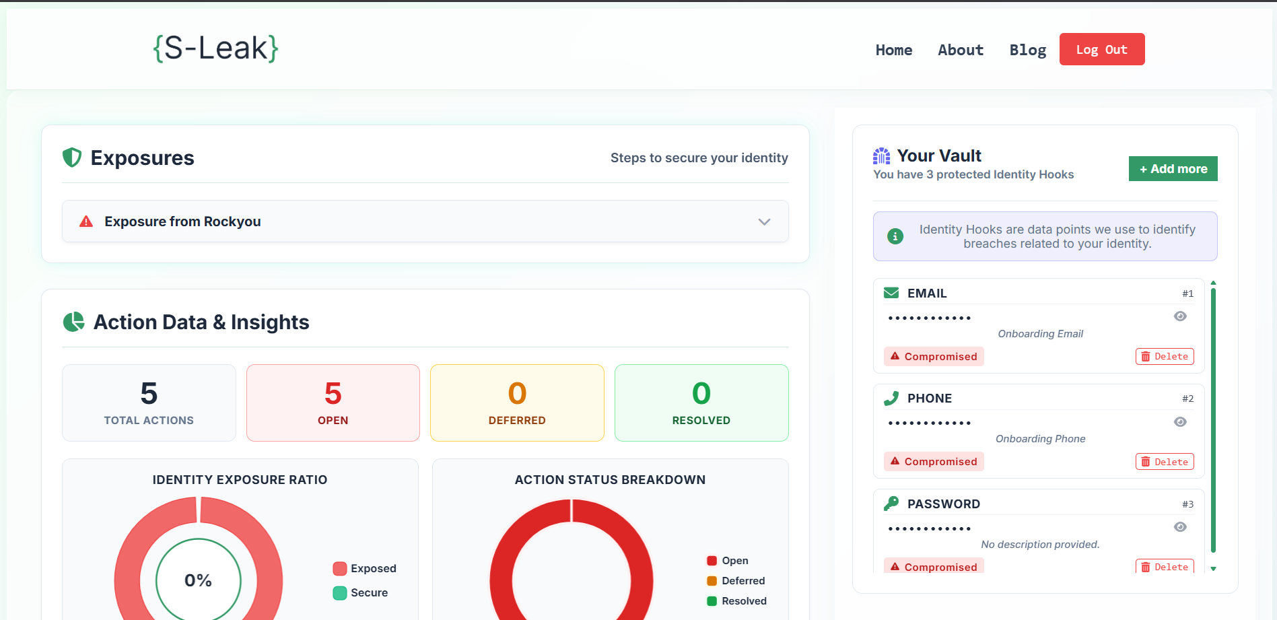Go to the Blog nav item

tap(1028, 50)
